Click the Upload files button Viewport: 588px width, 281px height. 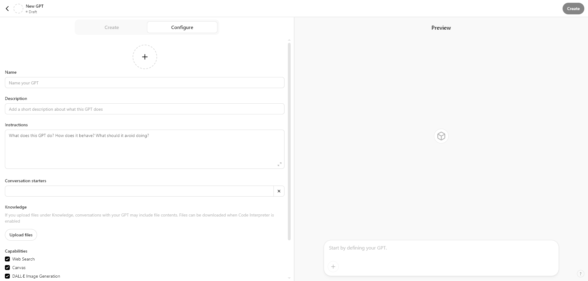point(21,235)
